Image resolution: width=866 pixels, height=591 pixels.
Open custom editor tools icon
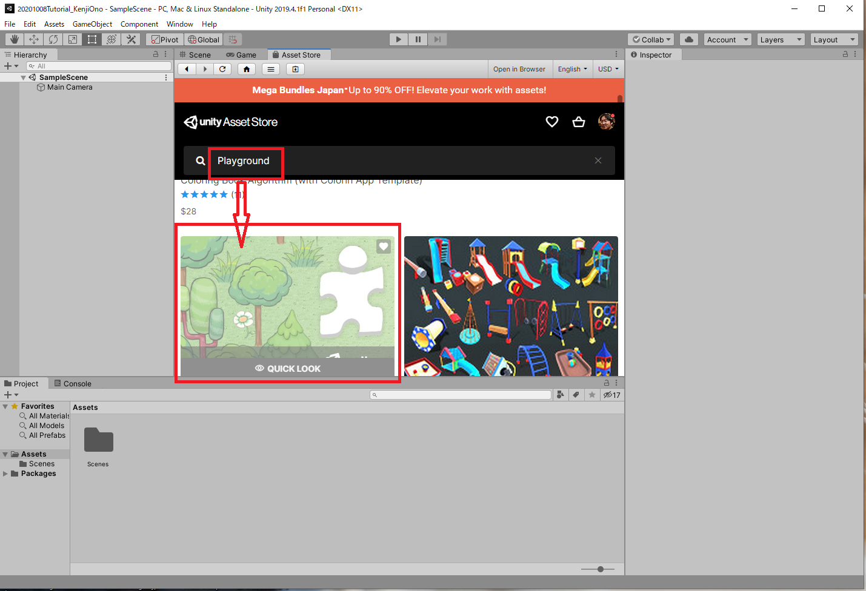tap(131, 39)
